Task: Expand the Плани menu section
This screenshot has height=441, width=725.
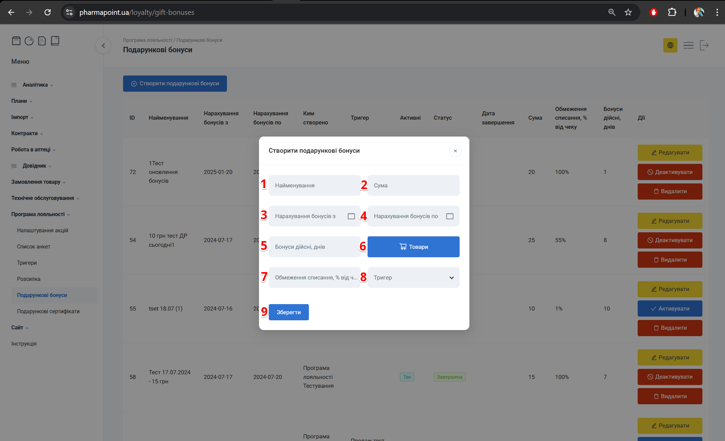Action: (22, 101)
